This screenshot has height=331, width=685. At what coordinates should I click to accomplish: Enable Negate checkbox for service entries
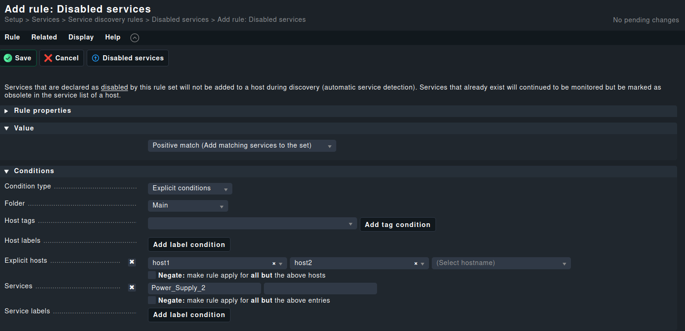pos(152,300)
